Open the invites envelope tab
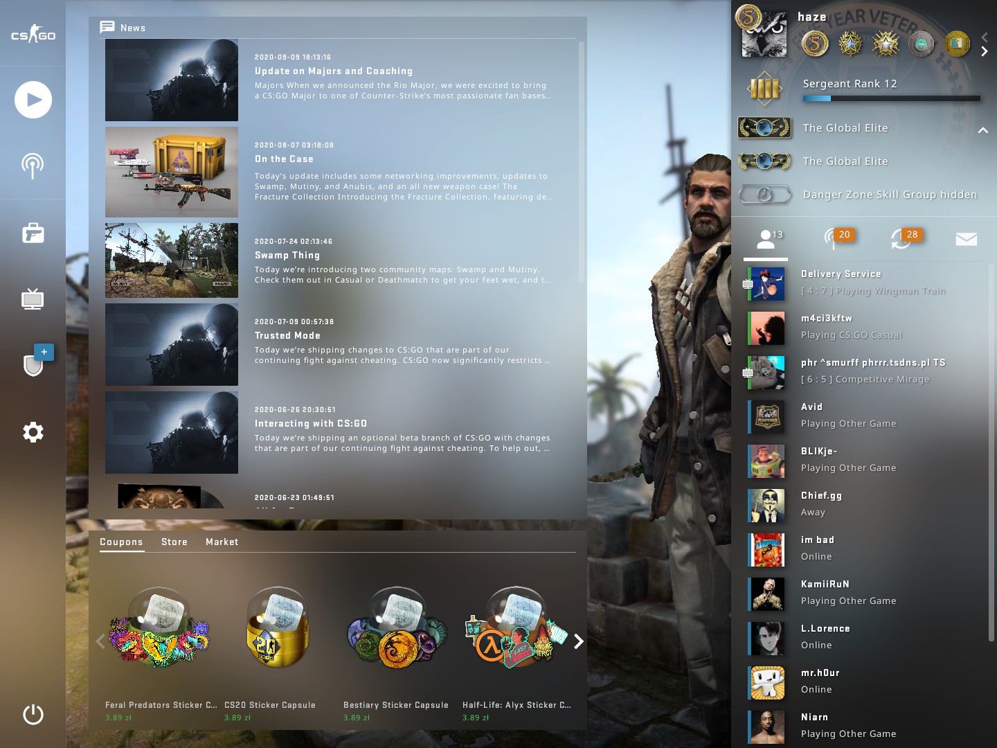The image size is (997, 748). pos(966,239)
